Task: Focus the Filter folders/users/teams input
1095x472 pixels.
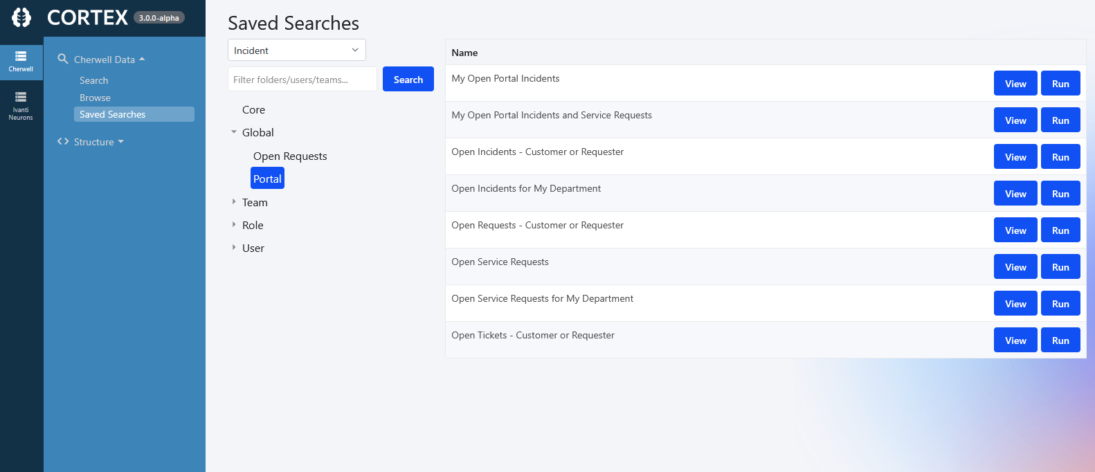Action: [x=302, y=80]
